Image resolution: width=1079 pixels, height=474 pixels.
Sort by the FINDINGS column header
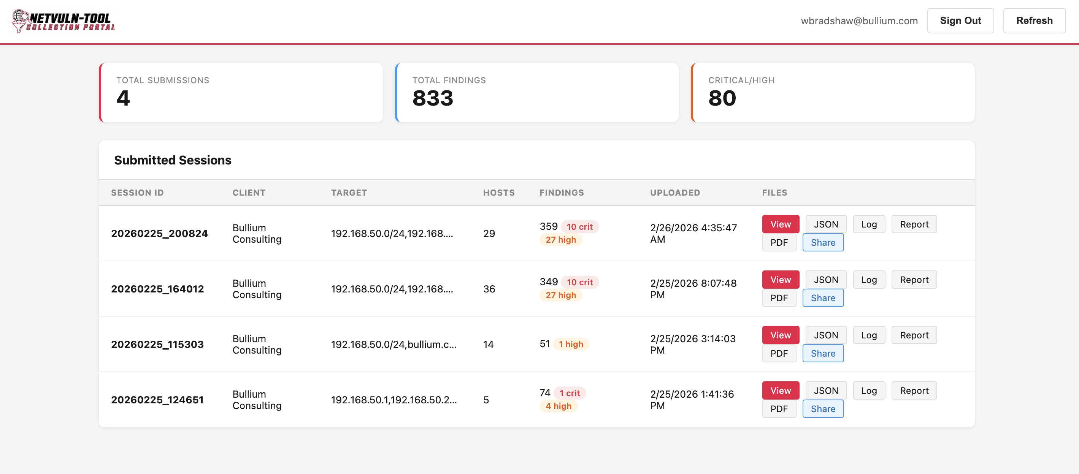(x=562, y=193)
